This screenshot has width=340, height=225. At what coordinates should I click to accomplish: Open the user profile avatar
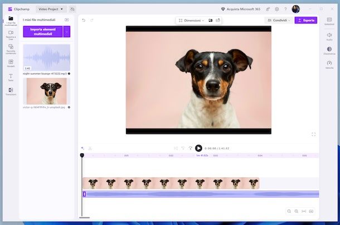pyautogui.click(x=296, y=9)
